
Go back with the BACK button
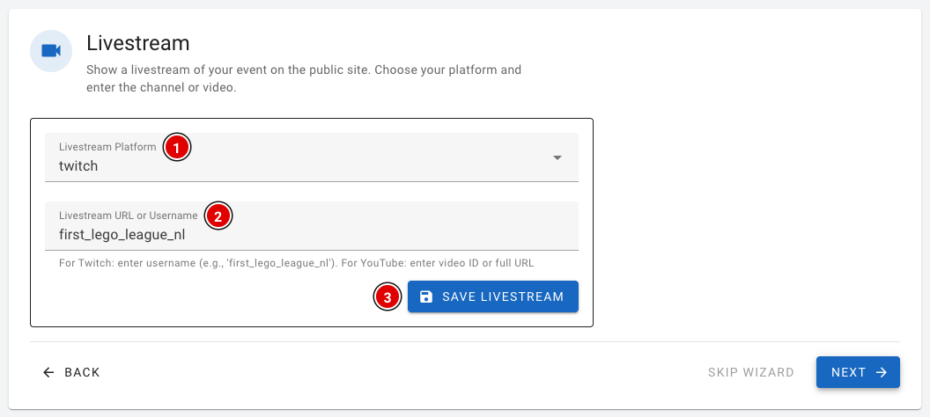[x=71, y=372]
